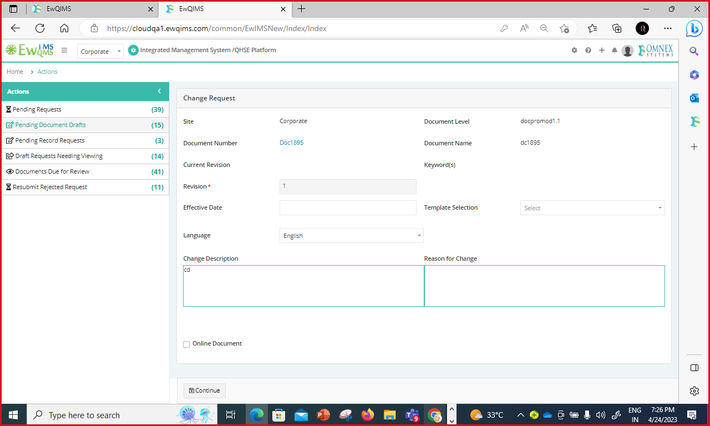Screen dimensions: 710x426
Task: Open saved password key icon
Action: tap(504, 28)
